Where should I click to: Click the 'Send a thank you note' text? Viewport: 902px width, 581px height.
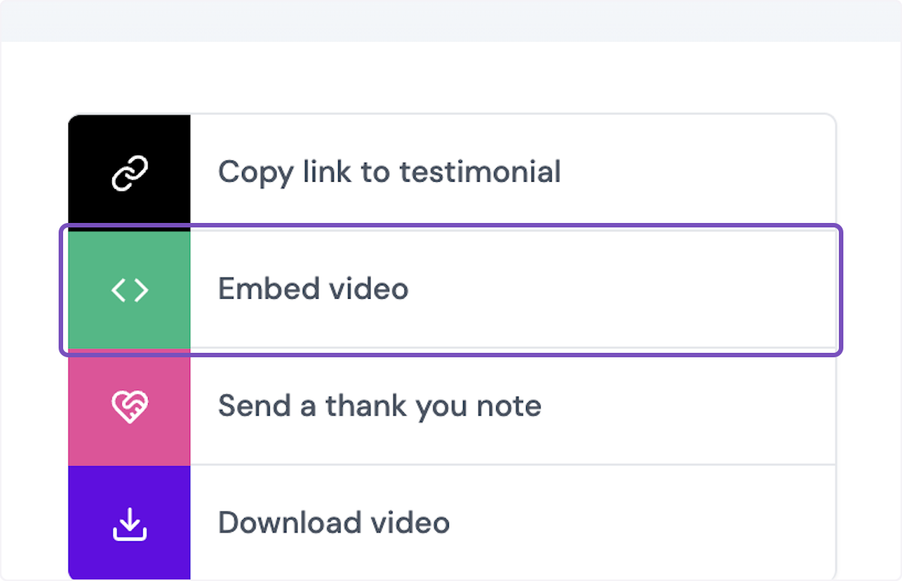pos(379,405)
